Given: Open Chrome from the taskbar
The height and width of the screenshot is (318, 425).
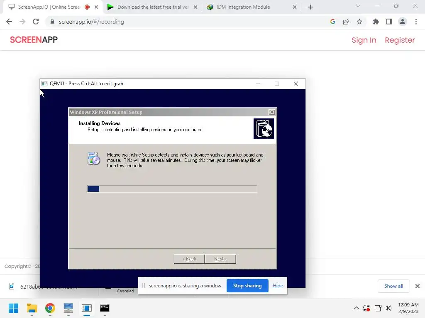Looking at the screenshot, I should 50,308.
